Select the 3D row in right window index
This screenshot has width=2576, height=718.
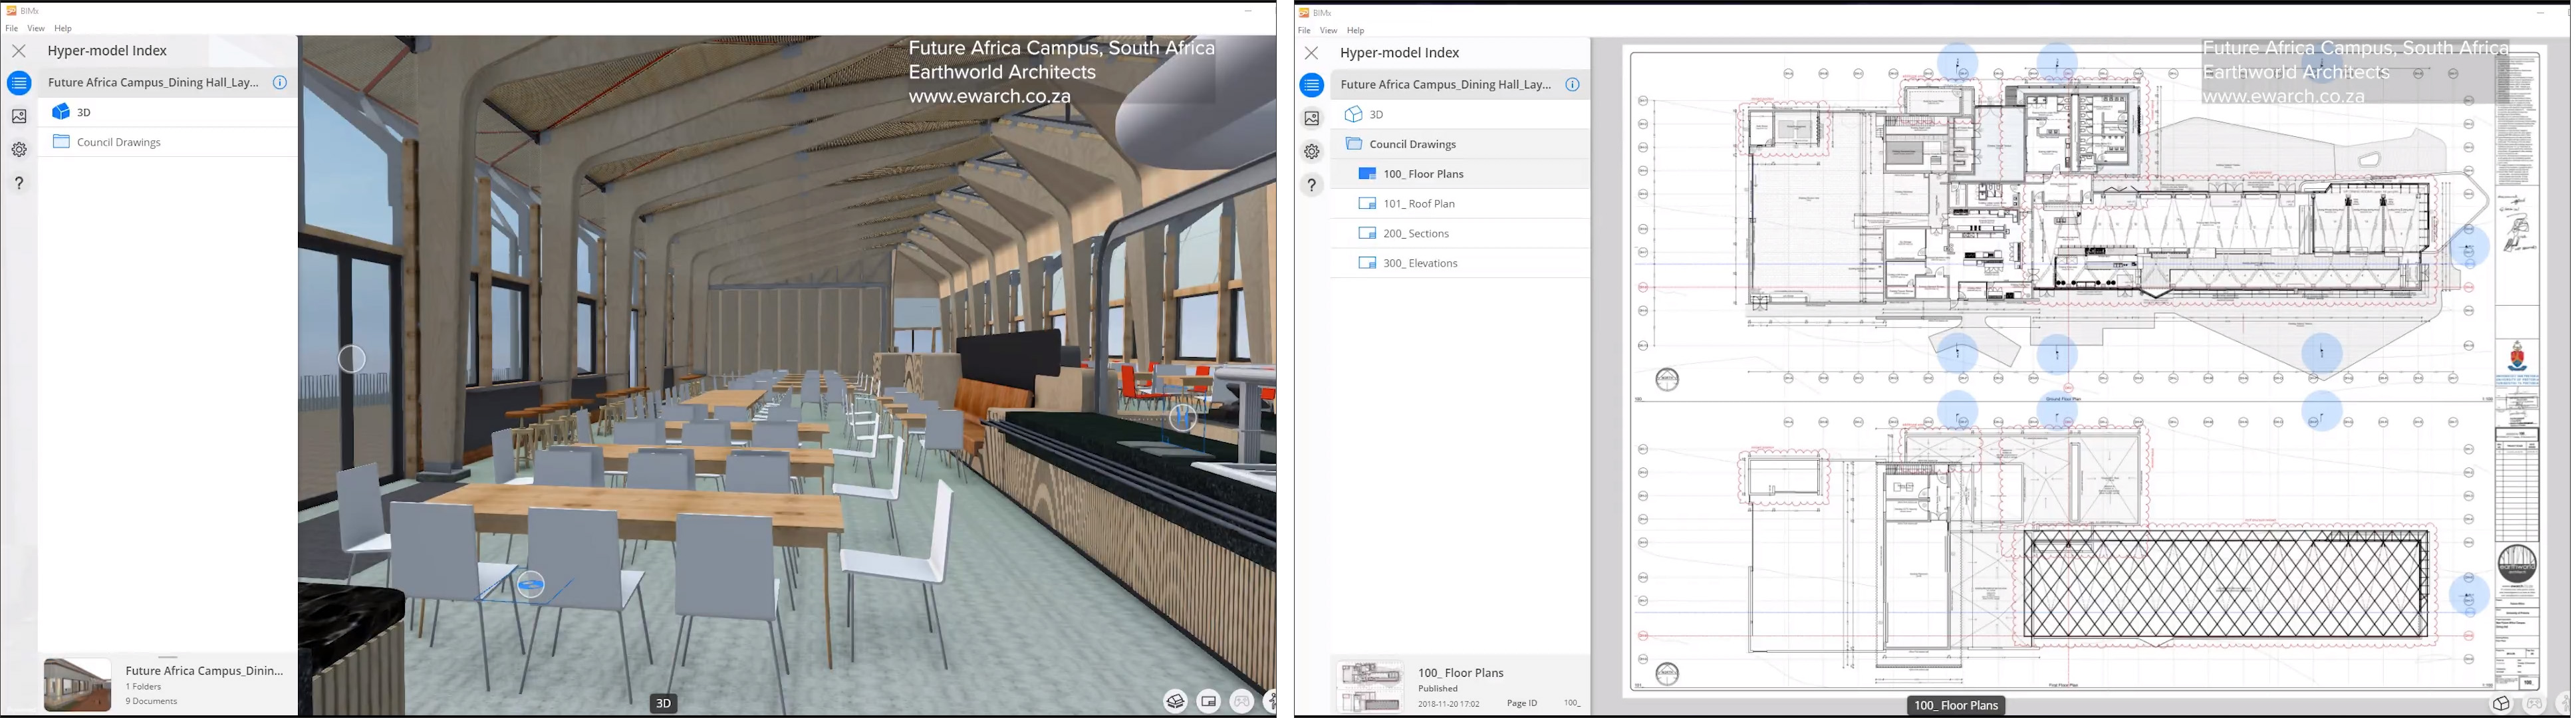pos(1460,114)
